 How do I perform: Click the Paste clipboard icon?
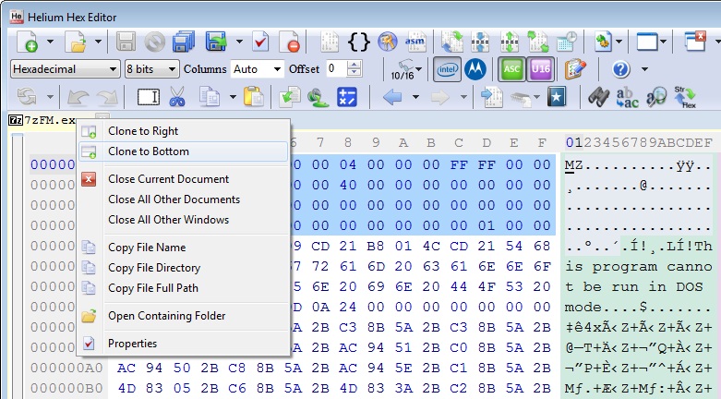click(253, 97)
